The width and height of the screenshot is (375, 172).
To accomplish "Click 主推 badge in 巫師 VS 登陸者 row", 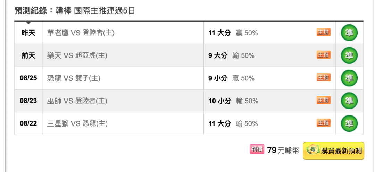I will point(324,100).
